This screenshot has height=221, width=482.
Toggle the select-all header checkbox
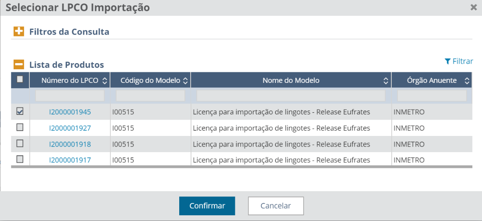pyautogui.click(x=20, y=79)
